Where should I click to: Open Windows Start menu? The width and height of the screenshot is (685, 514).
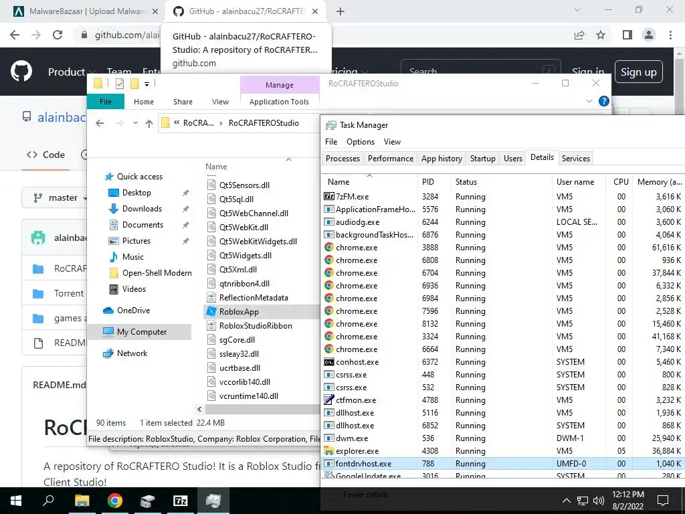16,501
